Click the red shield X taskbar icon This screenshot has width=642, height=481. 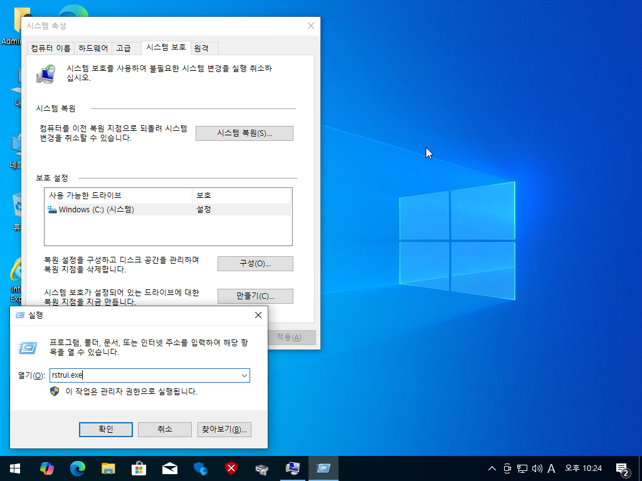231,468
